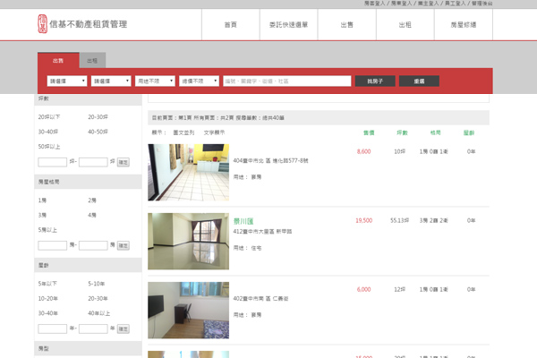Open the 管理後台 link

pos(482,4)
